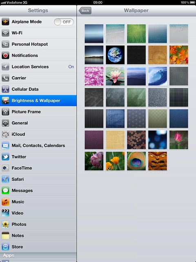196x262 pixels.
Task: Choose the Earth from space wallpaper
Action: (x=115, y=55)
